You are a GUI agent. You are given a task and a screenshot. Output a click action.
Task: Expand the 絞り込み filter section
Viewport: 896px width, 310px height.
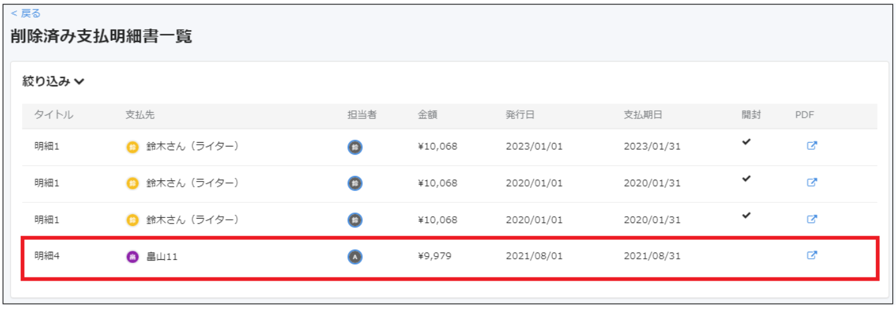(x=53, y=81)
